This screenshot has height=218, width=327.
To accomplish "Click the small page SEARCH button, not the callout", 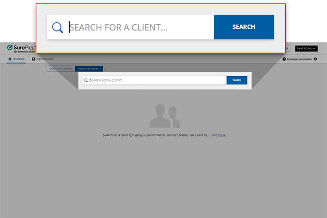I will (x=237, y=80).
